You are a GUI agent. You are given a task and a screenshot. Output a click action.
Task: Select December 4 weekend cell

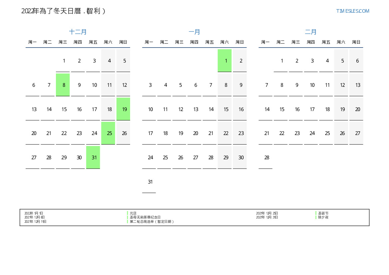pos(108,61)
